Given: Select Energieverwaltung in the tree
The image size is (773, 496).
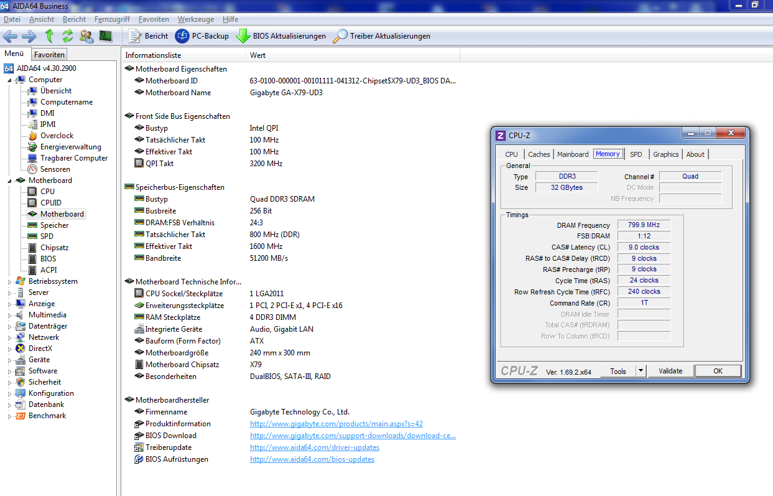Looking at the screenshot, I should 70,147.
